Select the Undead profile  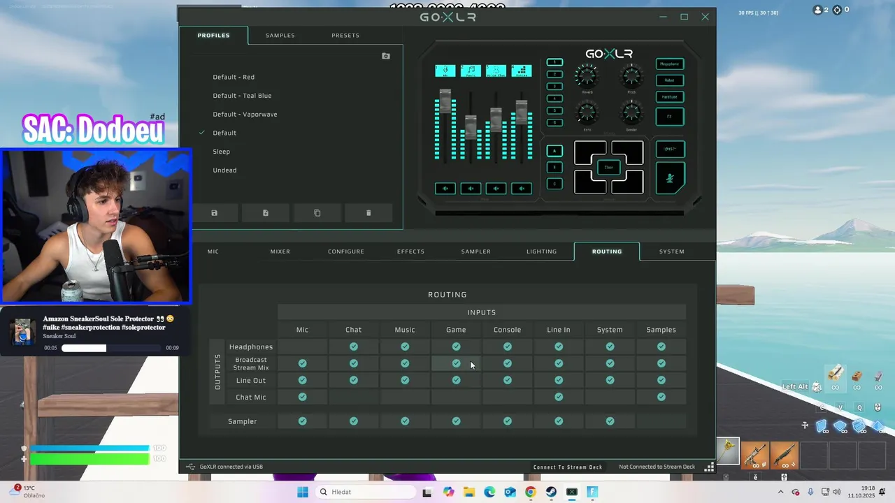[224, 170]
